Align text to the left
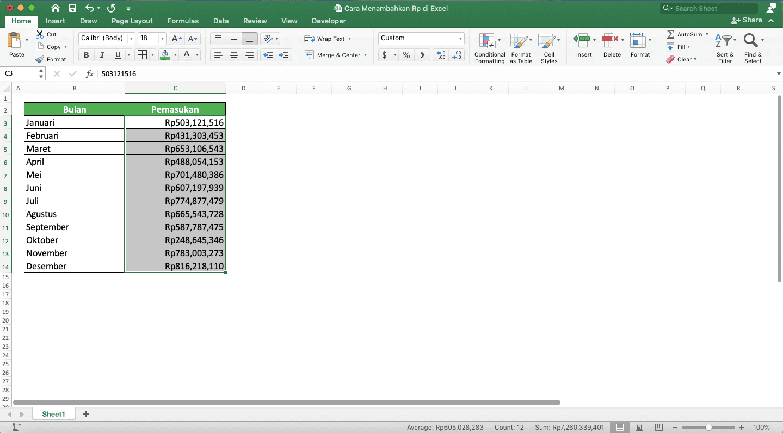This screenshot has height=433, width=783. pos(218,55)
